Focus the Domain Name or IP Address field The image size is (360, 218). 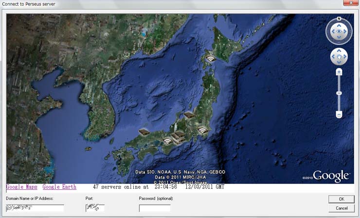tap(35, 208)
